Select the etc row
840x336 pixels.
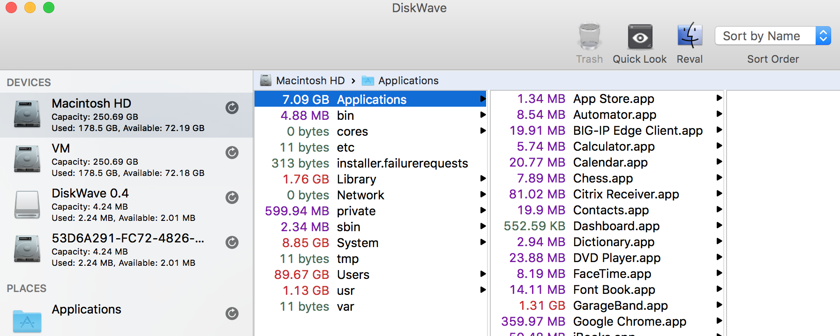point(370,147)
